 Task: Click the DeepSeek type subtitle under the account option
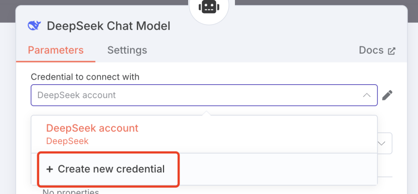pos(67,141)
